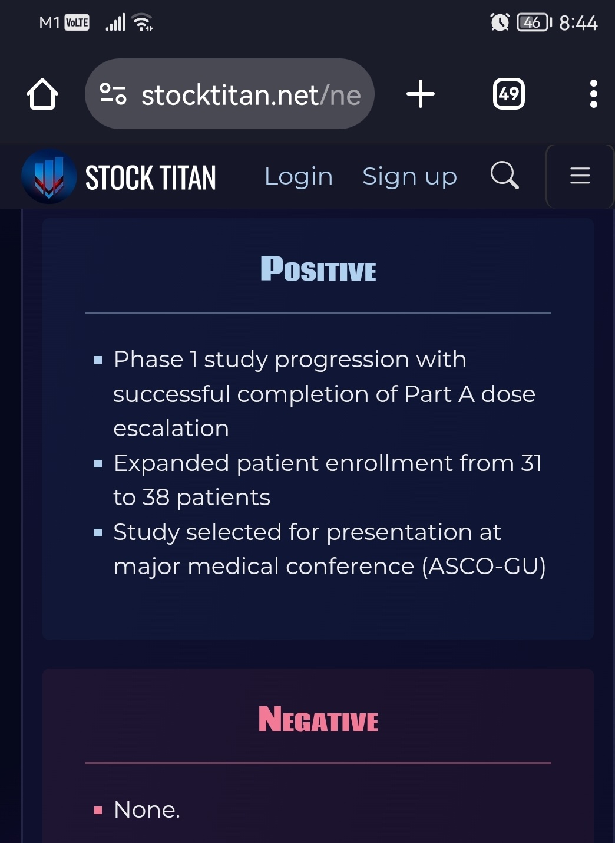
Task: Tap the browser home icon
Action: [x=42, y=94]
